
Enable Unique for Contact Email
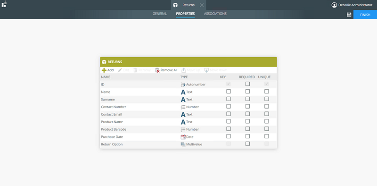click(x=266, y=114)
